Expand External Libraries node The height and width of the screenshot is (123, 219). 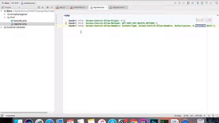pyautogui.click(x=1, y=27)
